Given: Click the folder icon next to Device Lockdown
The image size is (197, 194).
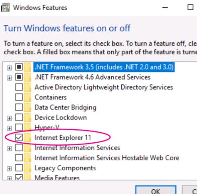Looking at the screenshot, I should point(27,118).
